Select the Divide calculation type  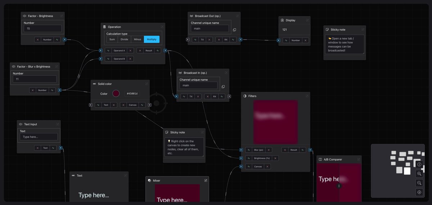[x=124, y=40]
